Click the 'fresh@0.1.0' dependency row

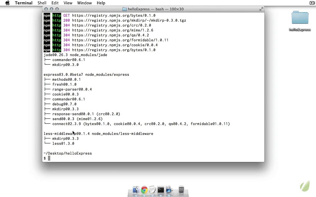click(x=64, y=85)
